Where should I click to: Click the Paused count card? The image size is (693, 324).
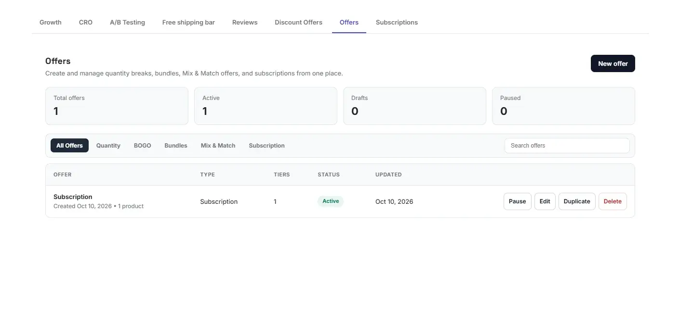tap(563, 106)
